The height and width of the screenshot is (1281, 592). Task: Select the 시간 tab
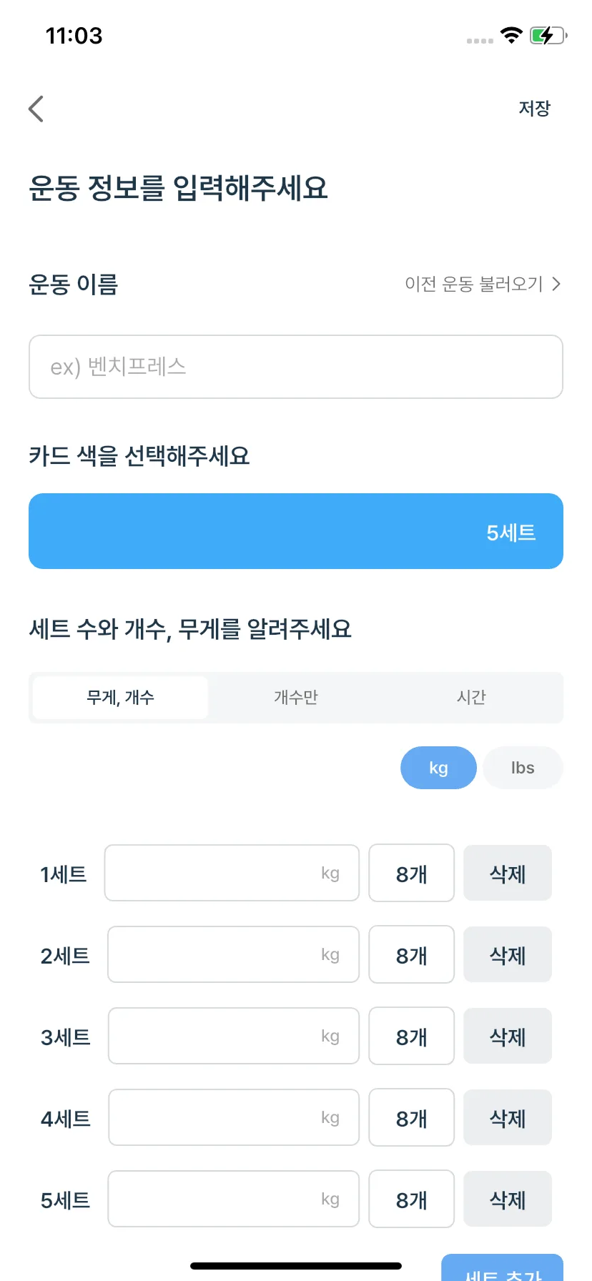coord(471,698)
